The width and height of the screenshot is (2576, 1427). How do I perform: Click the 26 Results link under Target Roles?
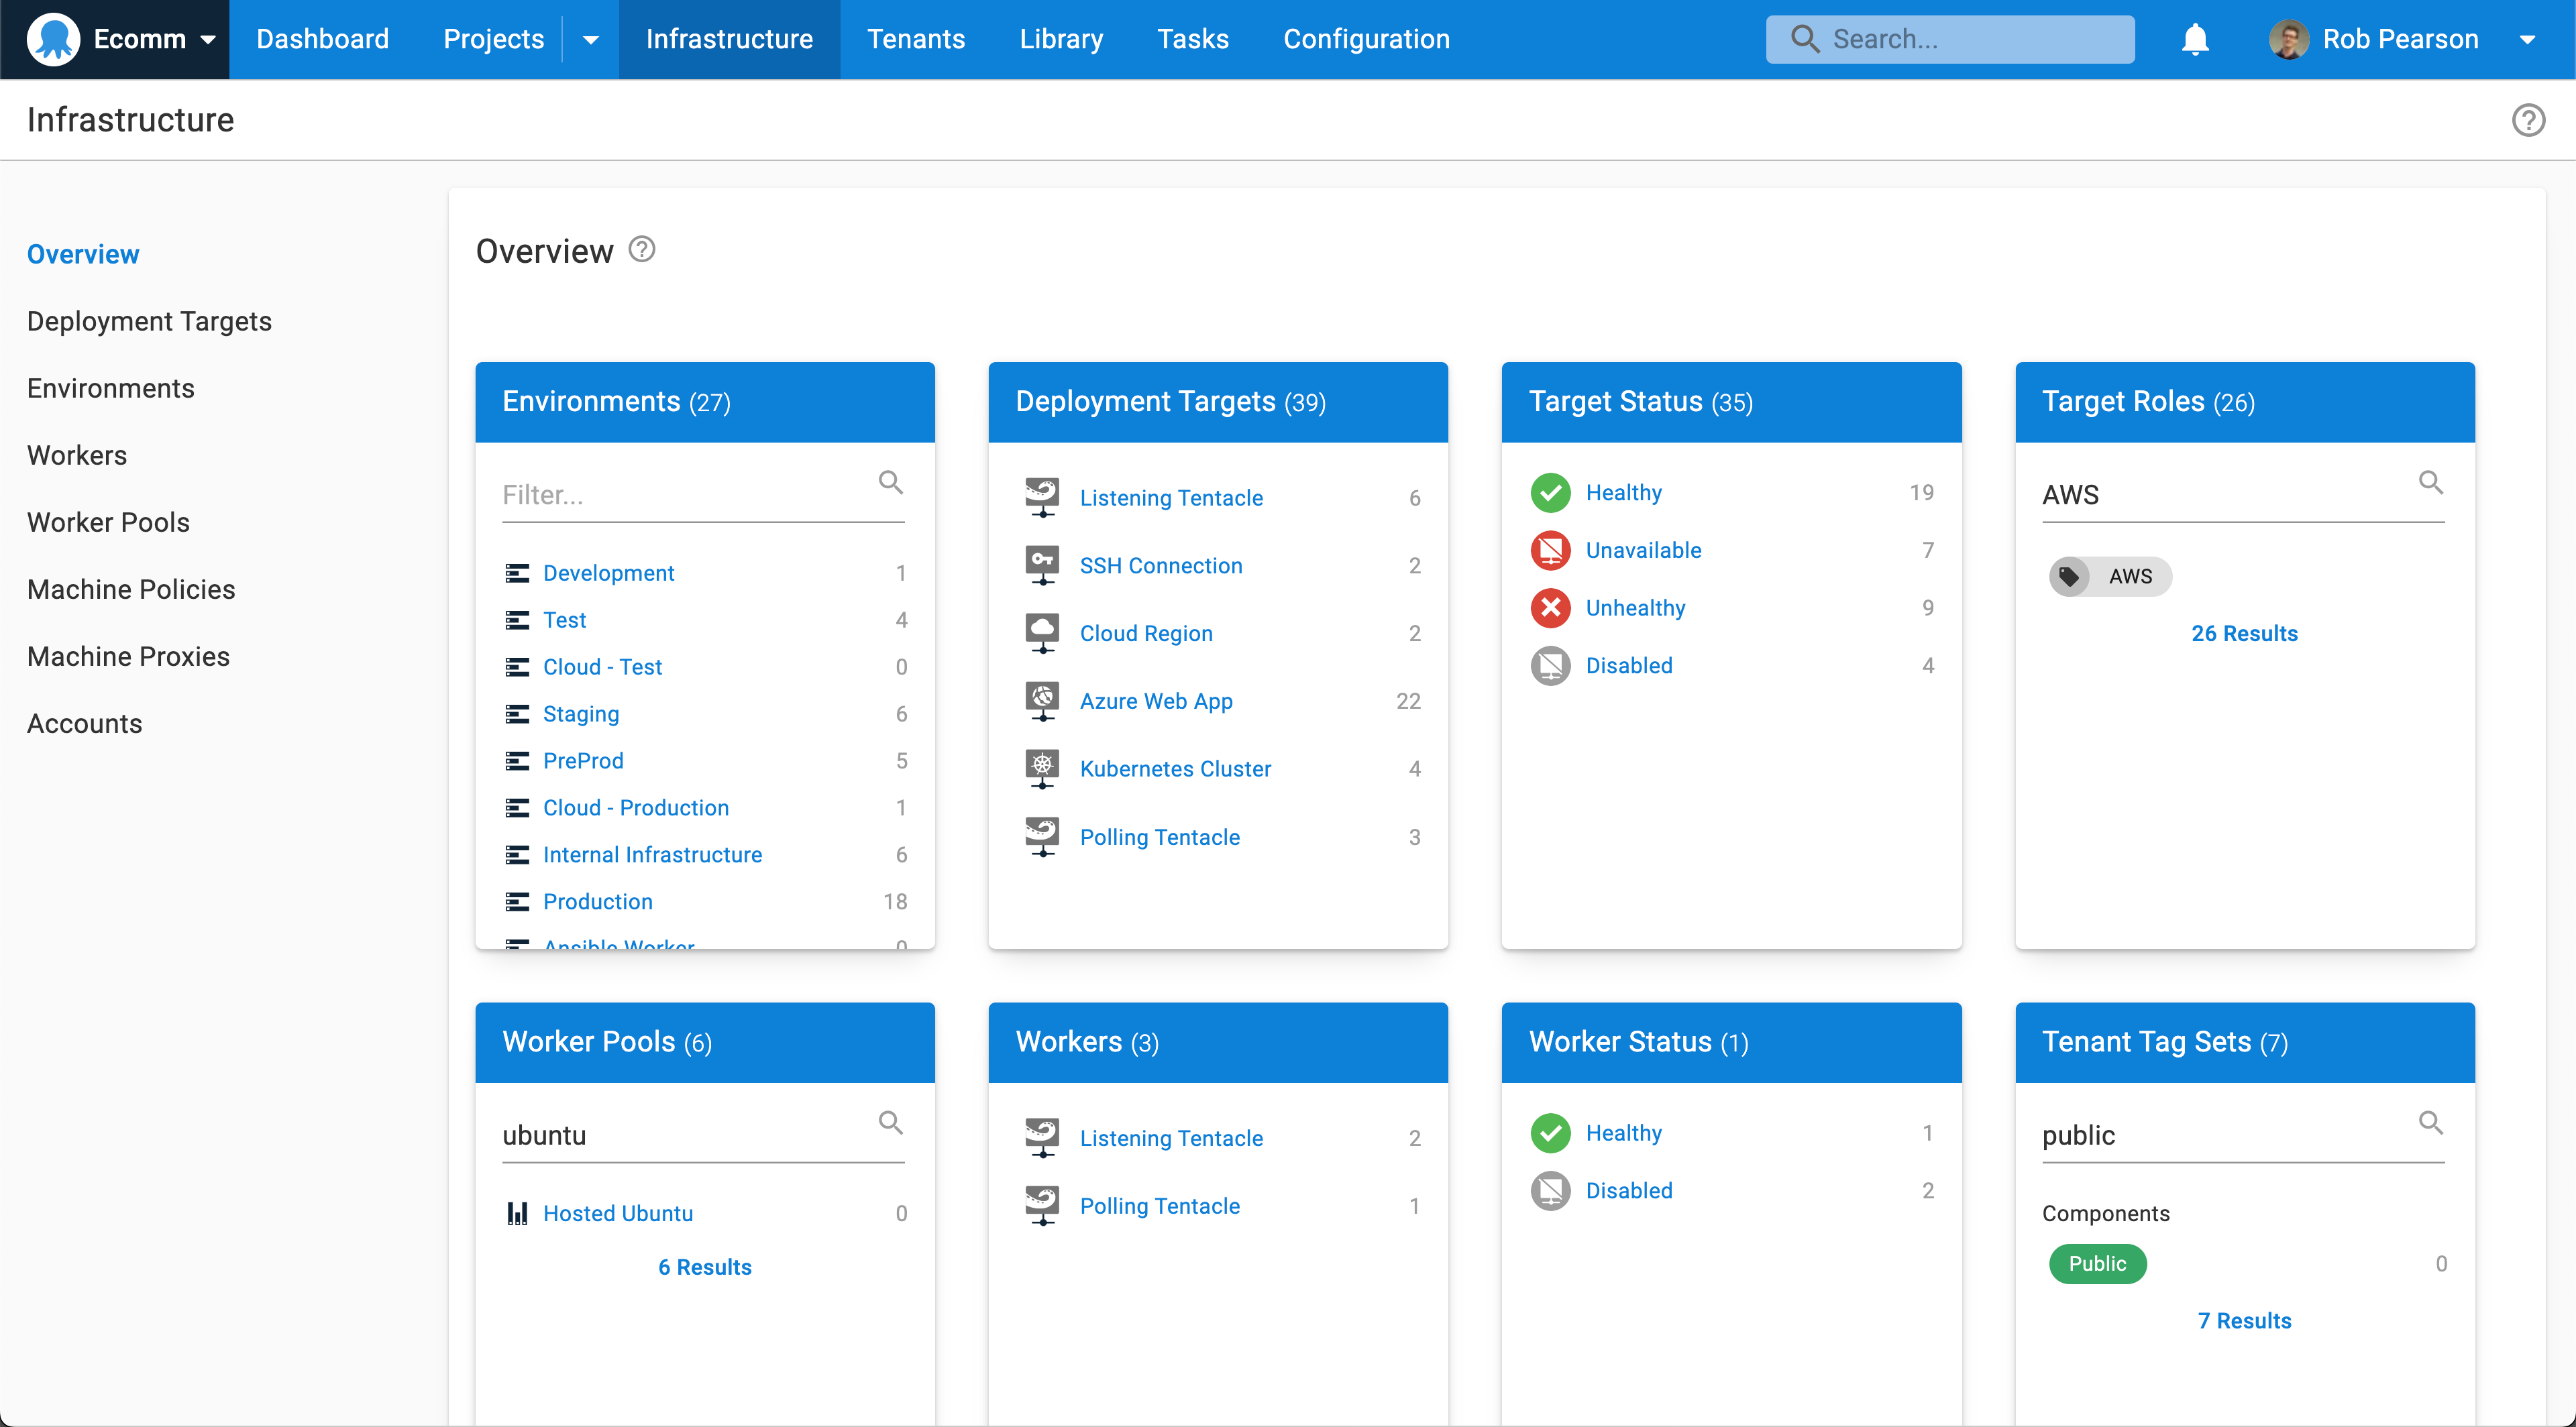2244,632
